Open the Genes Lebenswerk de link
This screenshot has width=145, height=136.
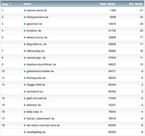click(40, 118)
